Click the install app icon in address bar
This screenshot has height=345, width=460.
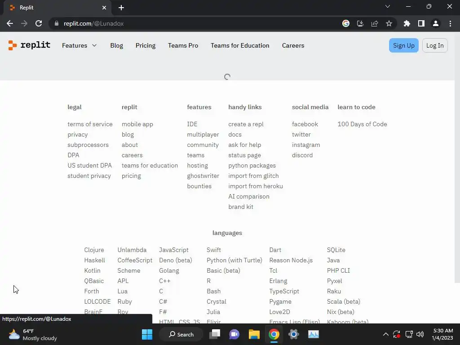tap(360, 23)
